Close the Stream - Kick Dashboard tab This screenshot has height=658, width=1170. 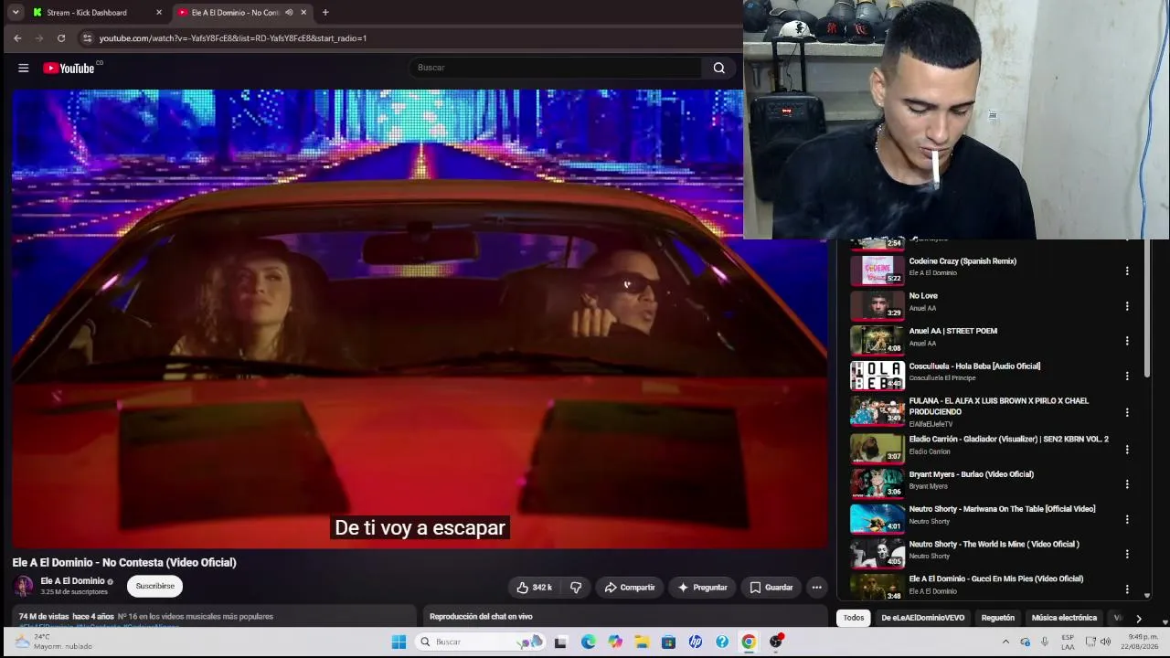tap(159, 13)
